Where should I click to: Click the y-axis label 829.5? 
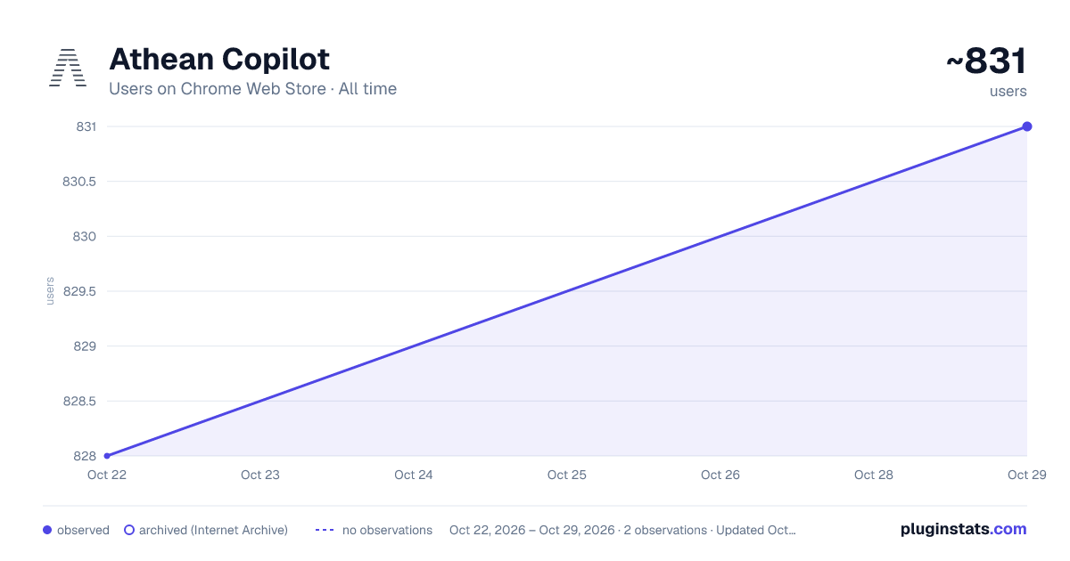pyautogui.click(x=79, y=291)
